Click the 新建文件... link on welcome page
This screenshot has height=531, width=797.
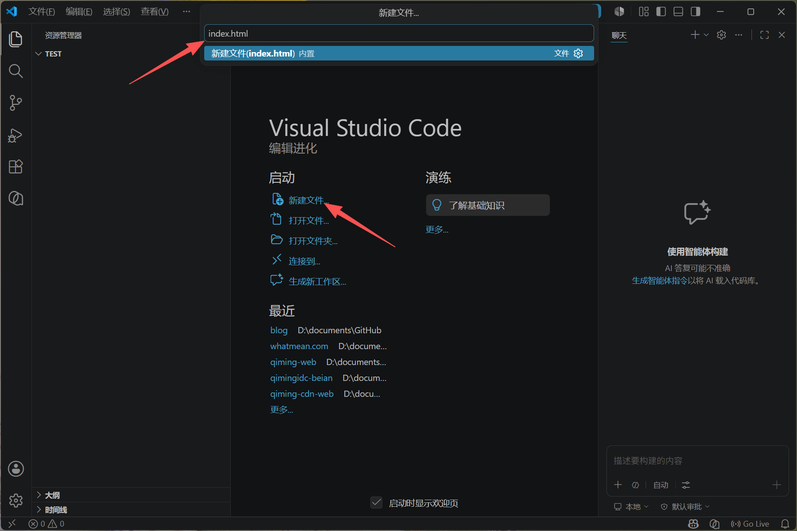309,200
